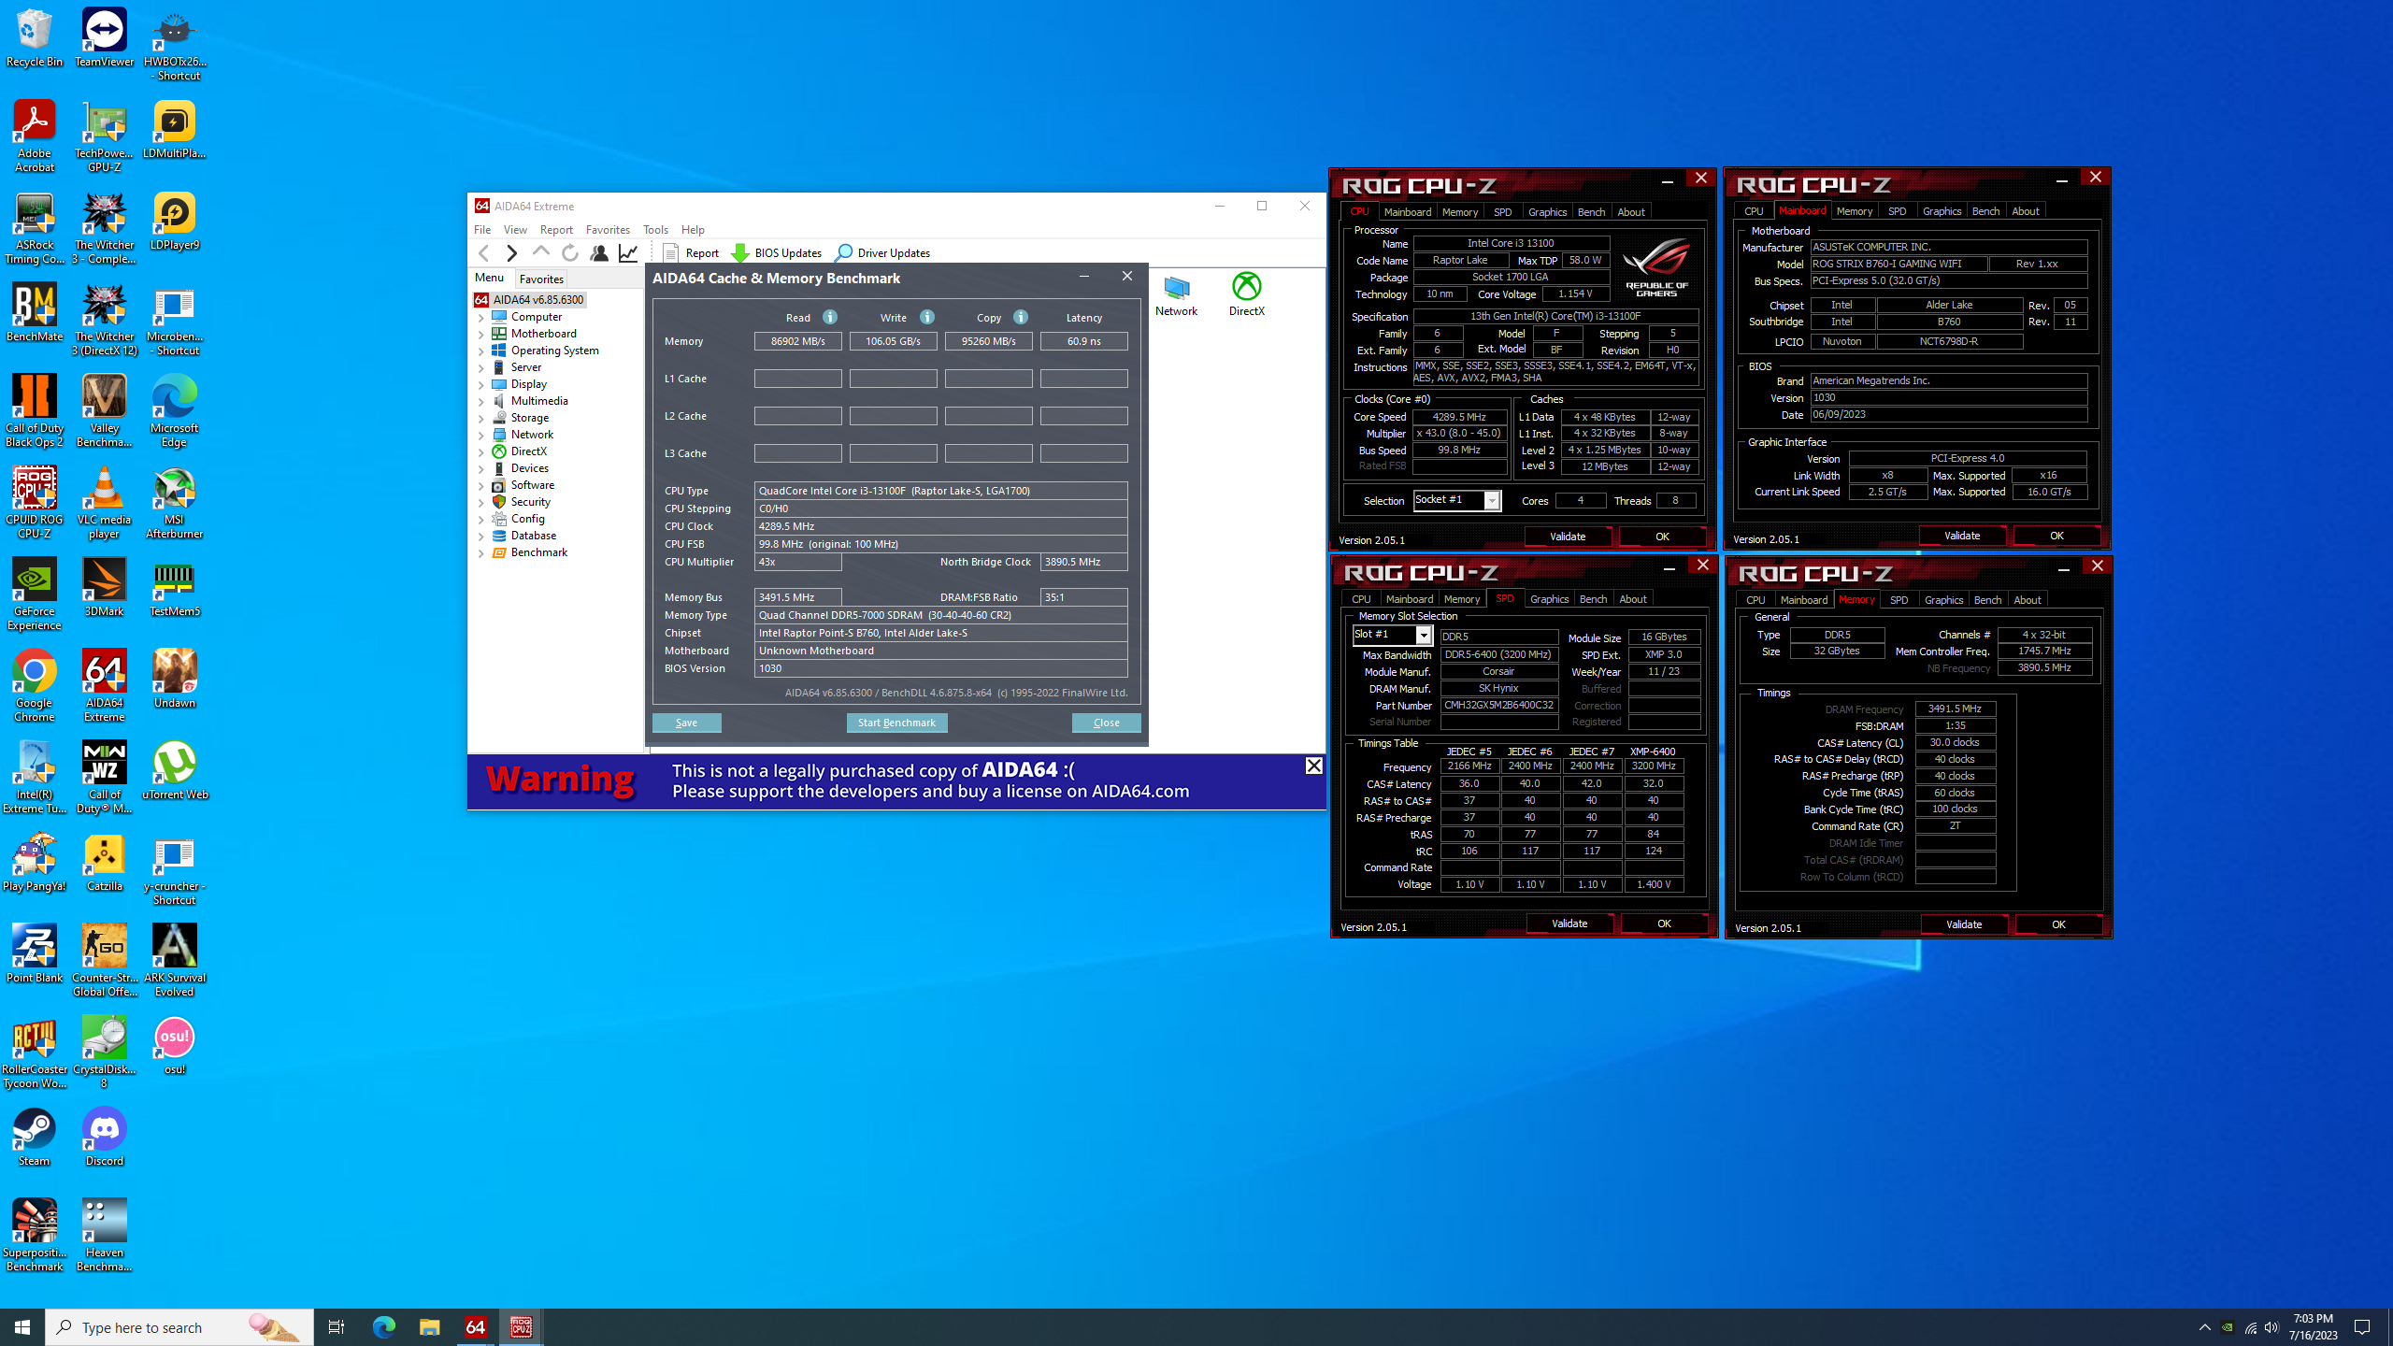Viewport: 2393px width, 1346px height.
Task: Open the Network icon in AIDA64 pane
Action: (1176, 295)
